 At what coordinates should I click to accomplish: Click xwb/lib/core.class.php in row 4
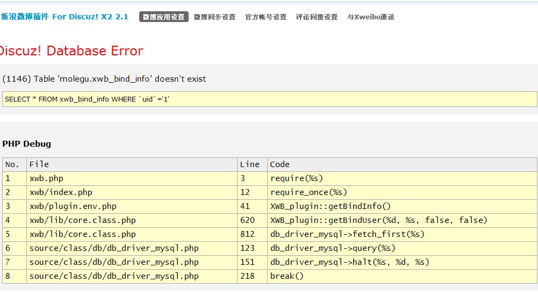(132, 221)
